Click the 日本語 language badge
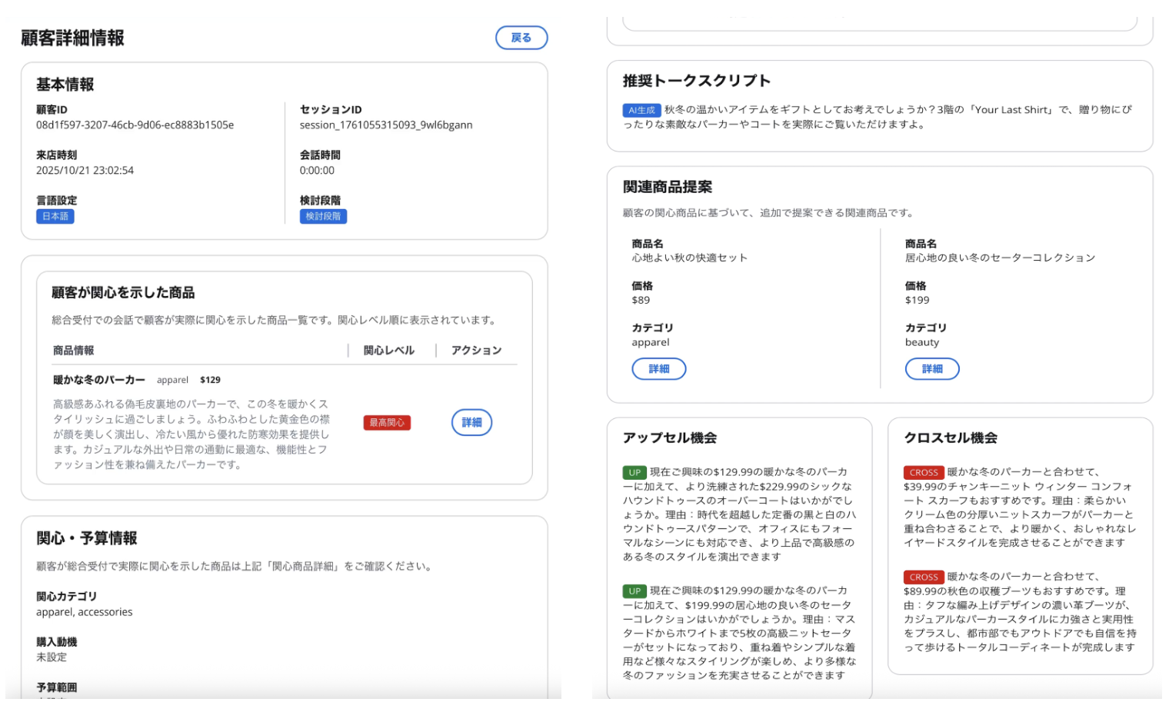 55,217
